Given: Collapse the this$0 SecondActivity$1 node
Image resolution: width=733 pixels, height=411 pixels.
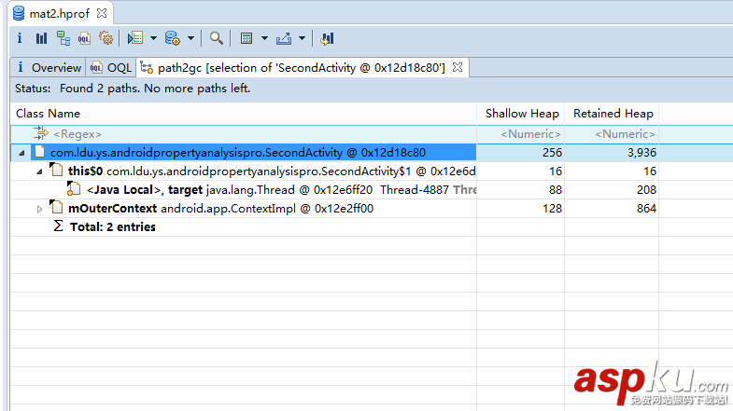Looking at the screenshot, I should click(39, 171).
